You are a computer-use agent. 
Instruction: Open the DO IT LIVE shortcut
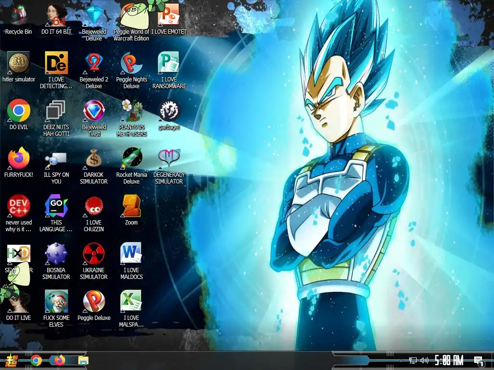pos(19,302)
